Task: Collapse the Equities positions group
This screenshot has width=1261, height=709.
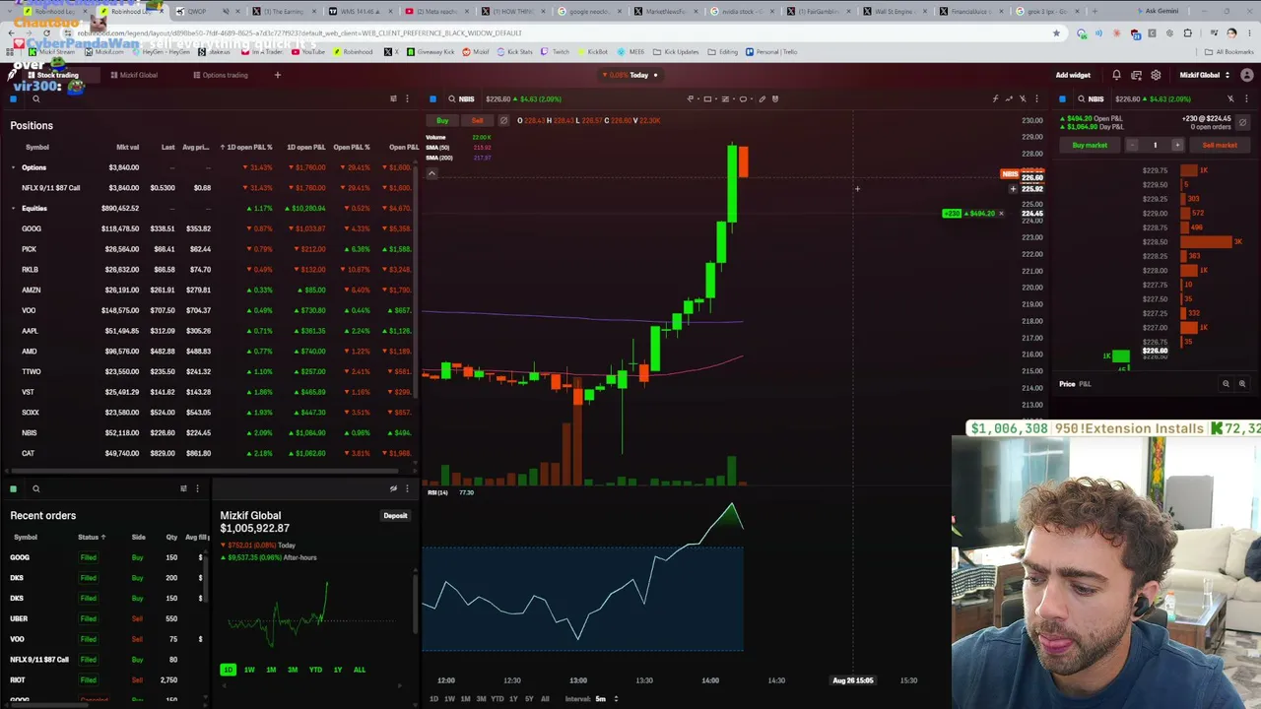Action: [x=14, y=209]
